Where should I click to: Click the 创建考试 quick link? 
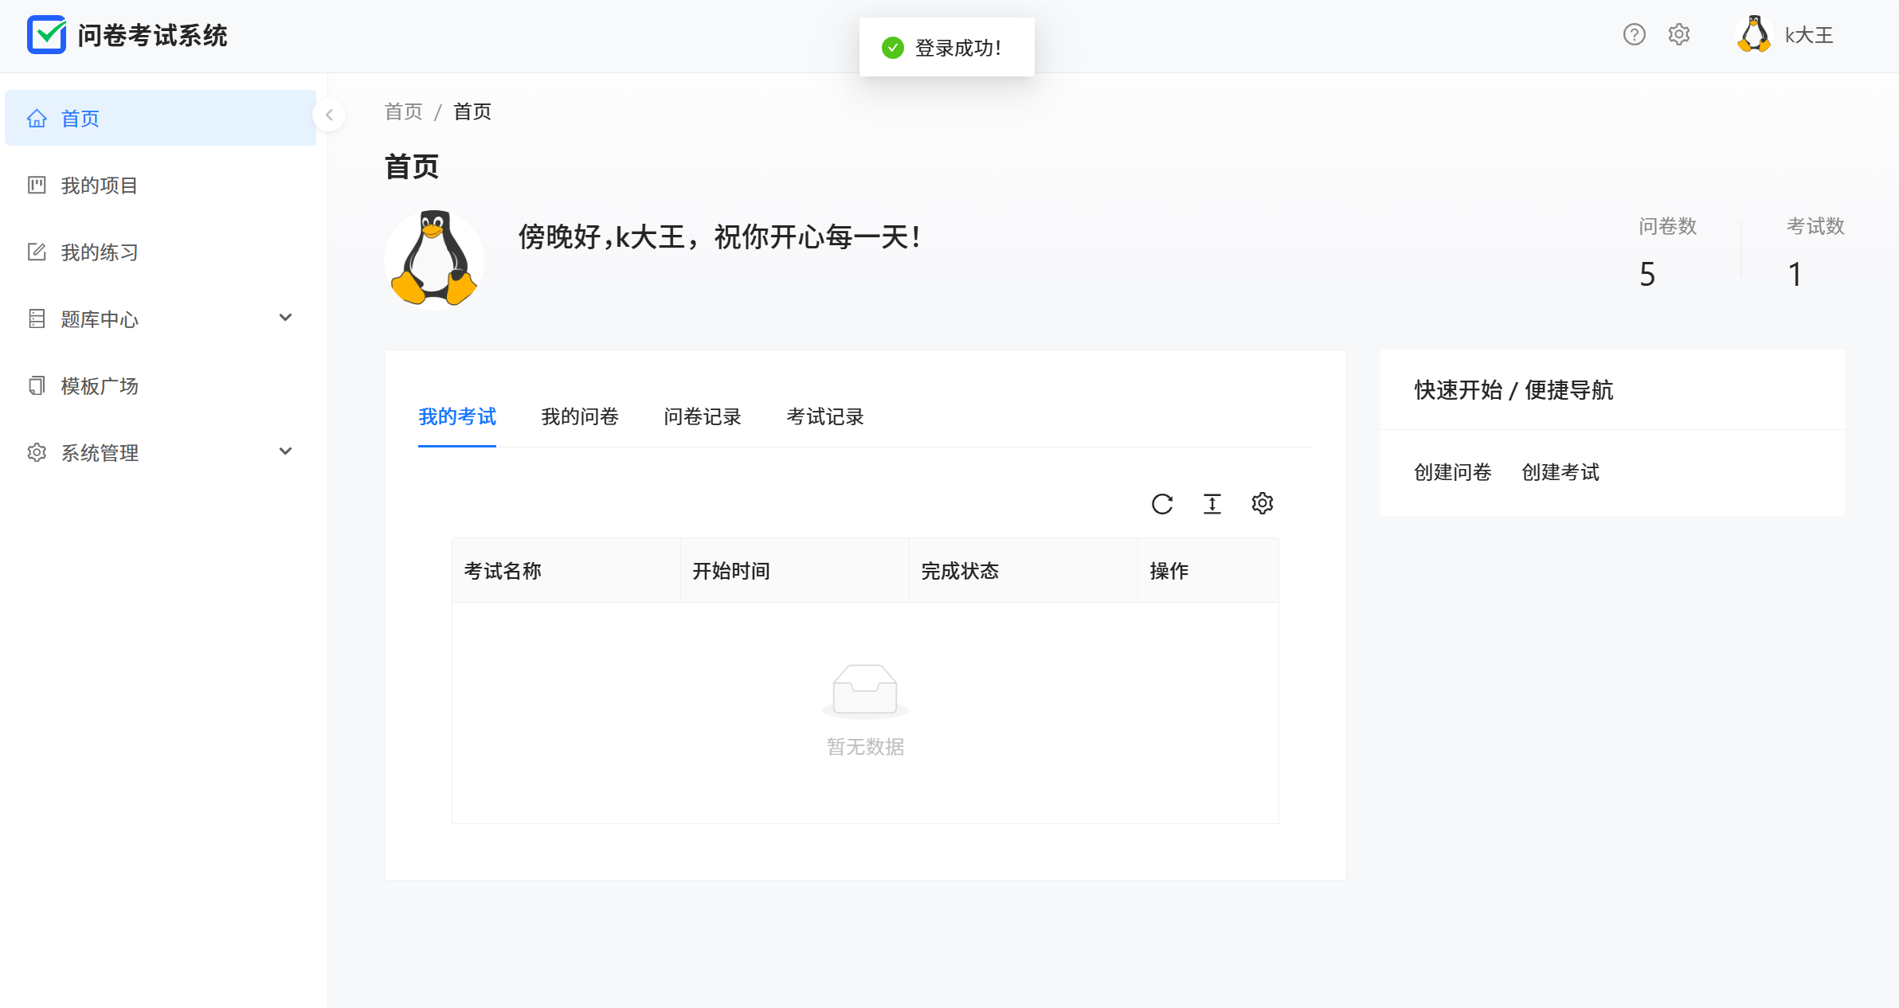coord(1560,472)
